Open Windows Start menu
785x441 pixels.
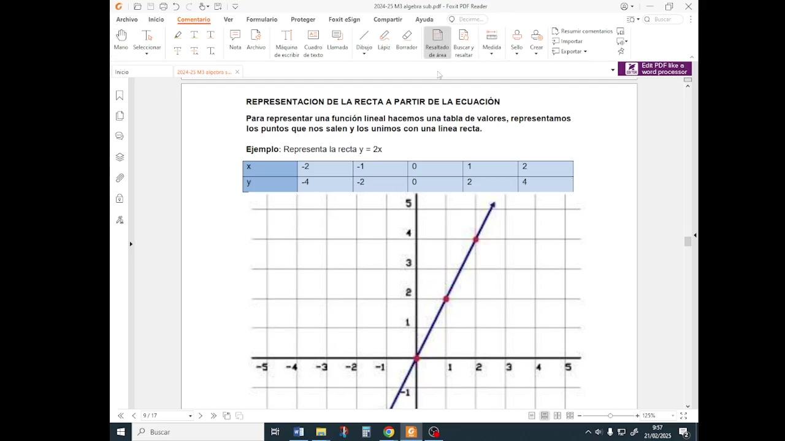121,432
